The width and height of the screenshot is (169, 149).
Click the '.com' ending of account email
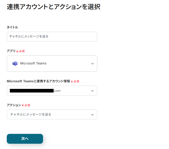[x=57, y=91]
